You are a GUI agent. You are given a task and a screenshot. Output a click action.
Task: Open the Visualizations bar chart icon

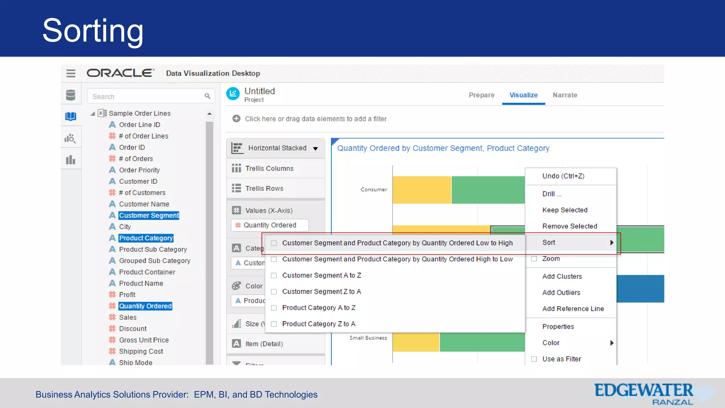pos(70,160)
